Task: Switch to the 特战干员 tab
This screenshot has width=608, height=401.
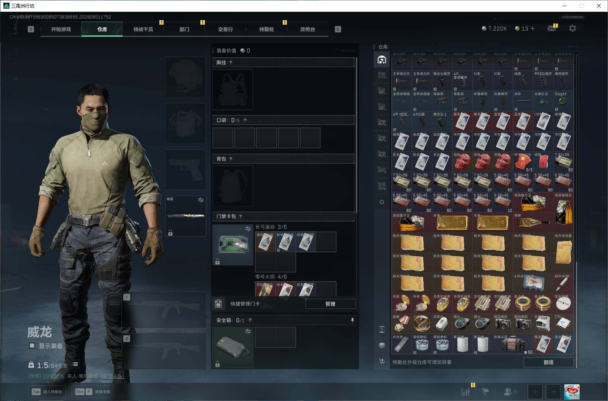Action: coord(143,29)
